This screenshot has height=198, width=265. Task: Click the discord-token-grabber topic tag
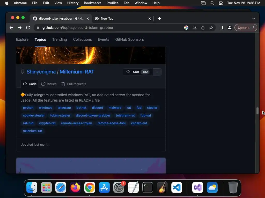93,115
